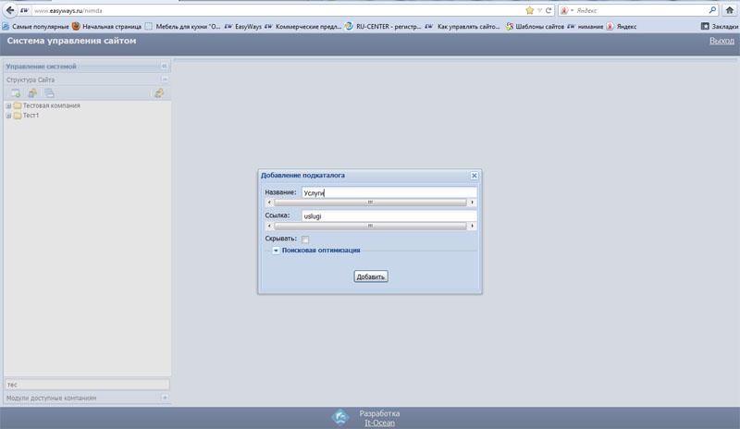Click the Название scrollbar right arrow
Image resolution: width=740 pixels, height=429 pixels.
coord(472,202)
